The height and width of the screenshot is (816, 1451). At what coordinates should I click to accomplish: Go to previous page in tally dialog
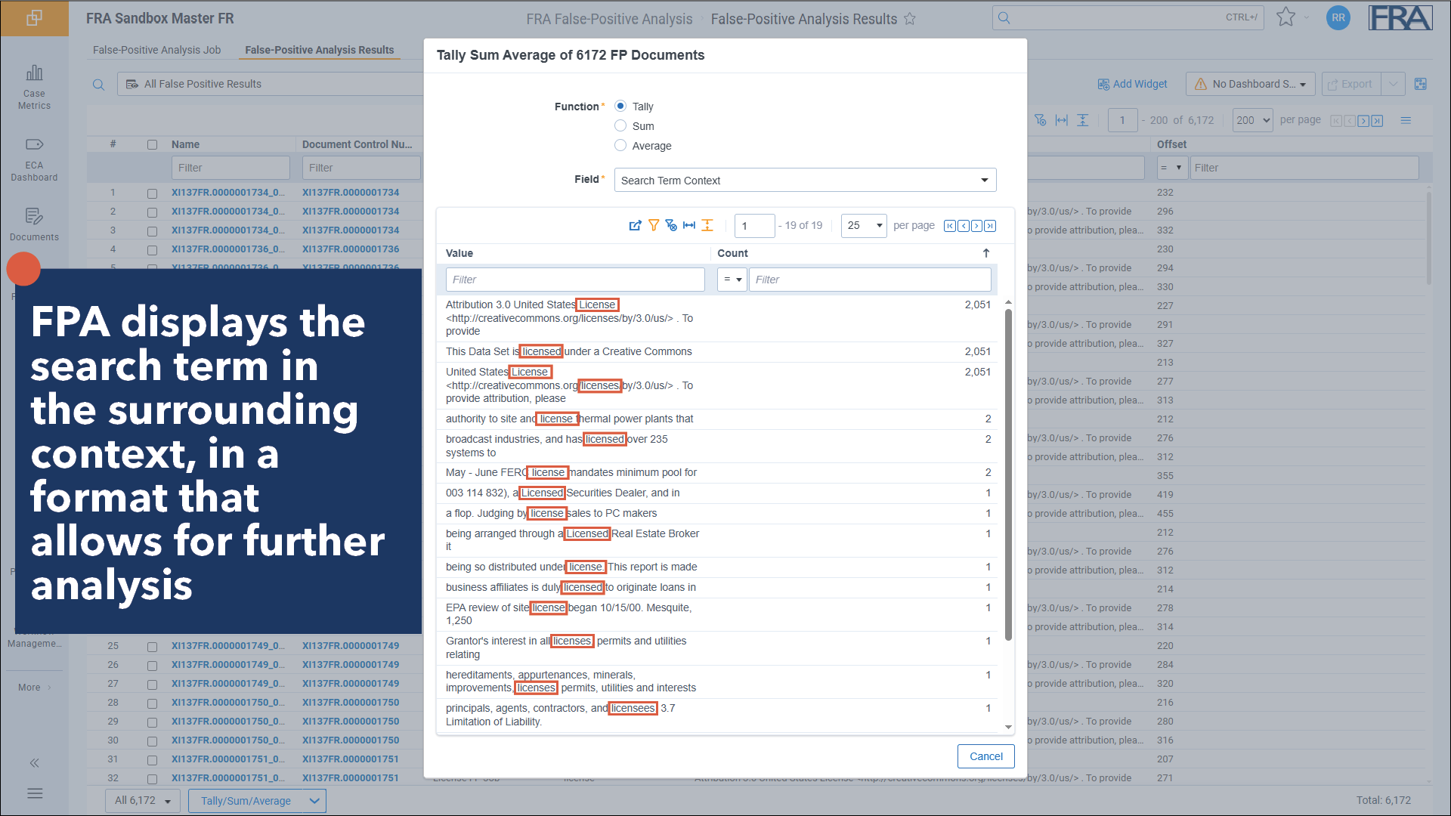[964, 226]
